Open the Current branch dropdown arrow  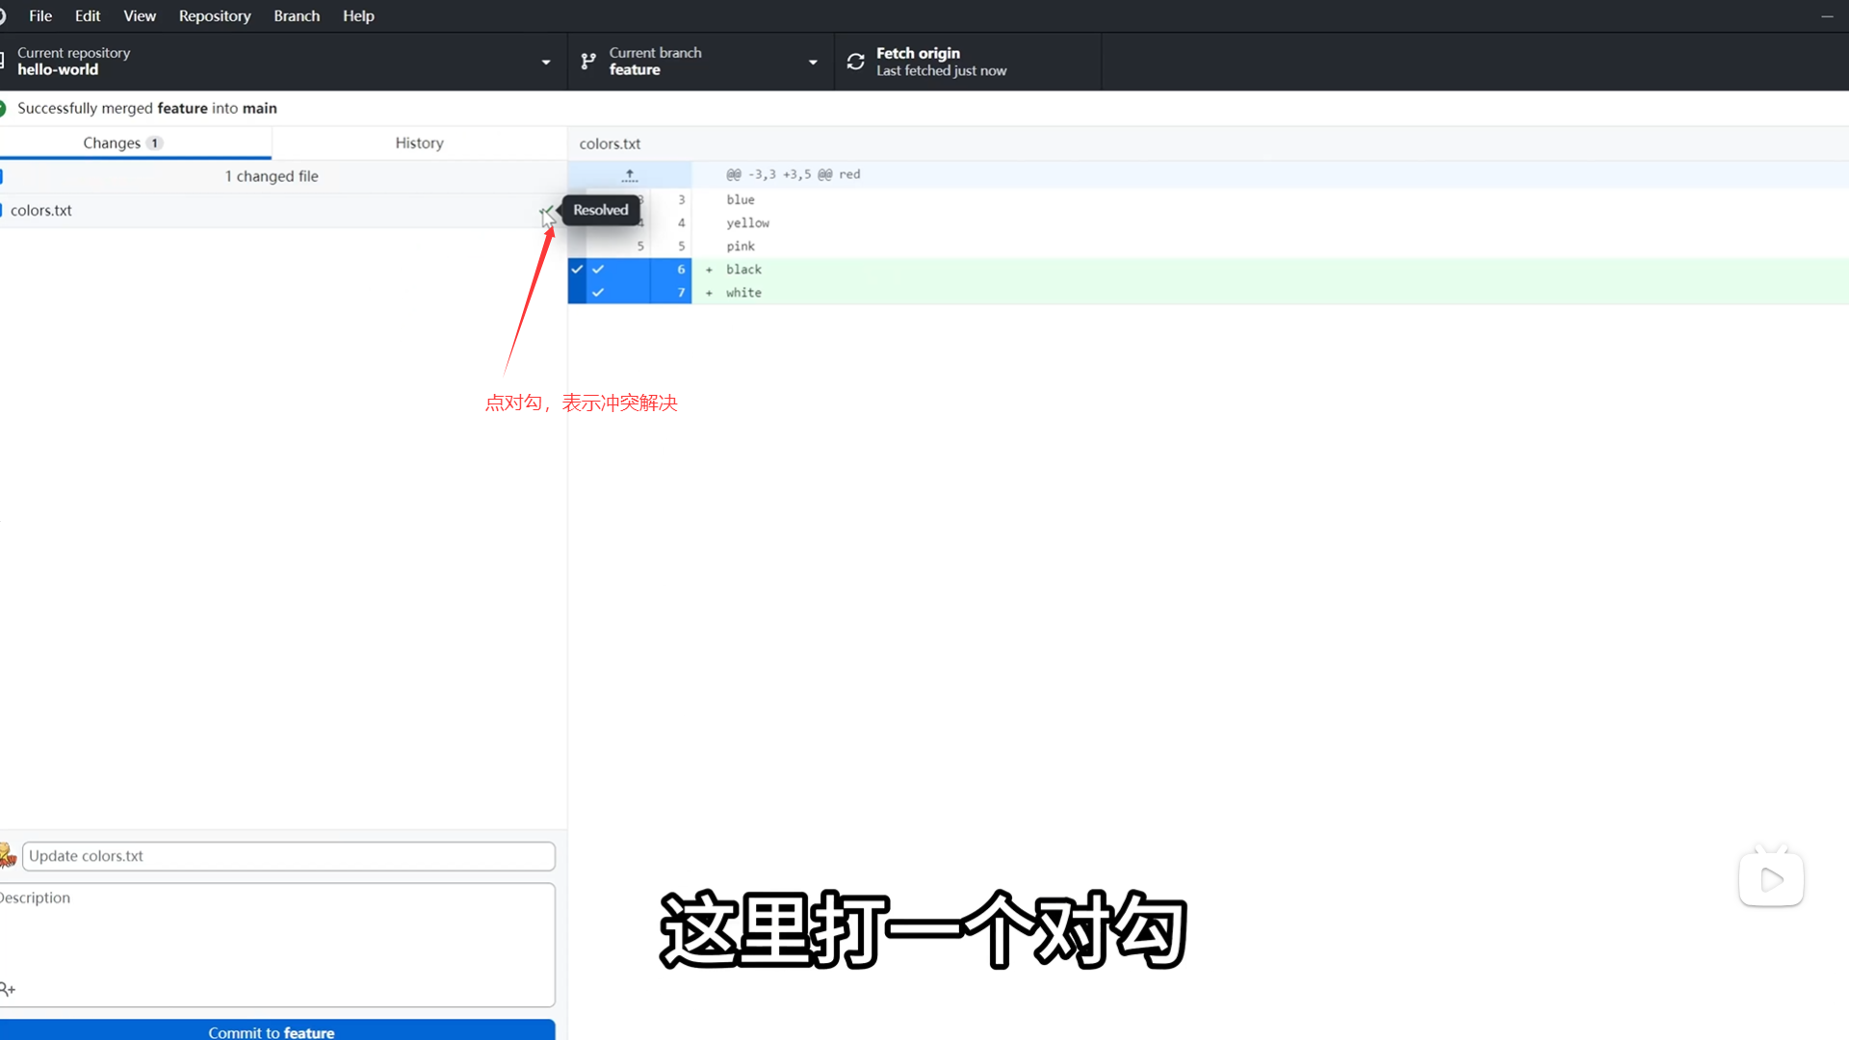pos(813,62)
